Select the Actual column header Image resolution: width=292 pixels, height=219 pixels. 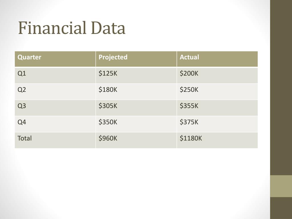(217, 59)
